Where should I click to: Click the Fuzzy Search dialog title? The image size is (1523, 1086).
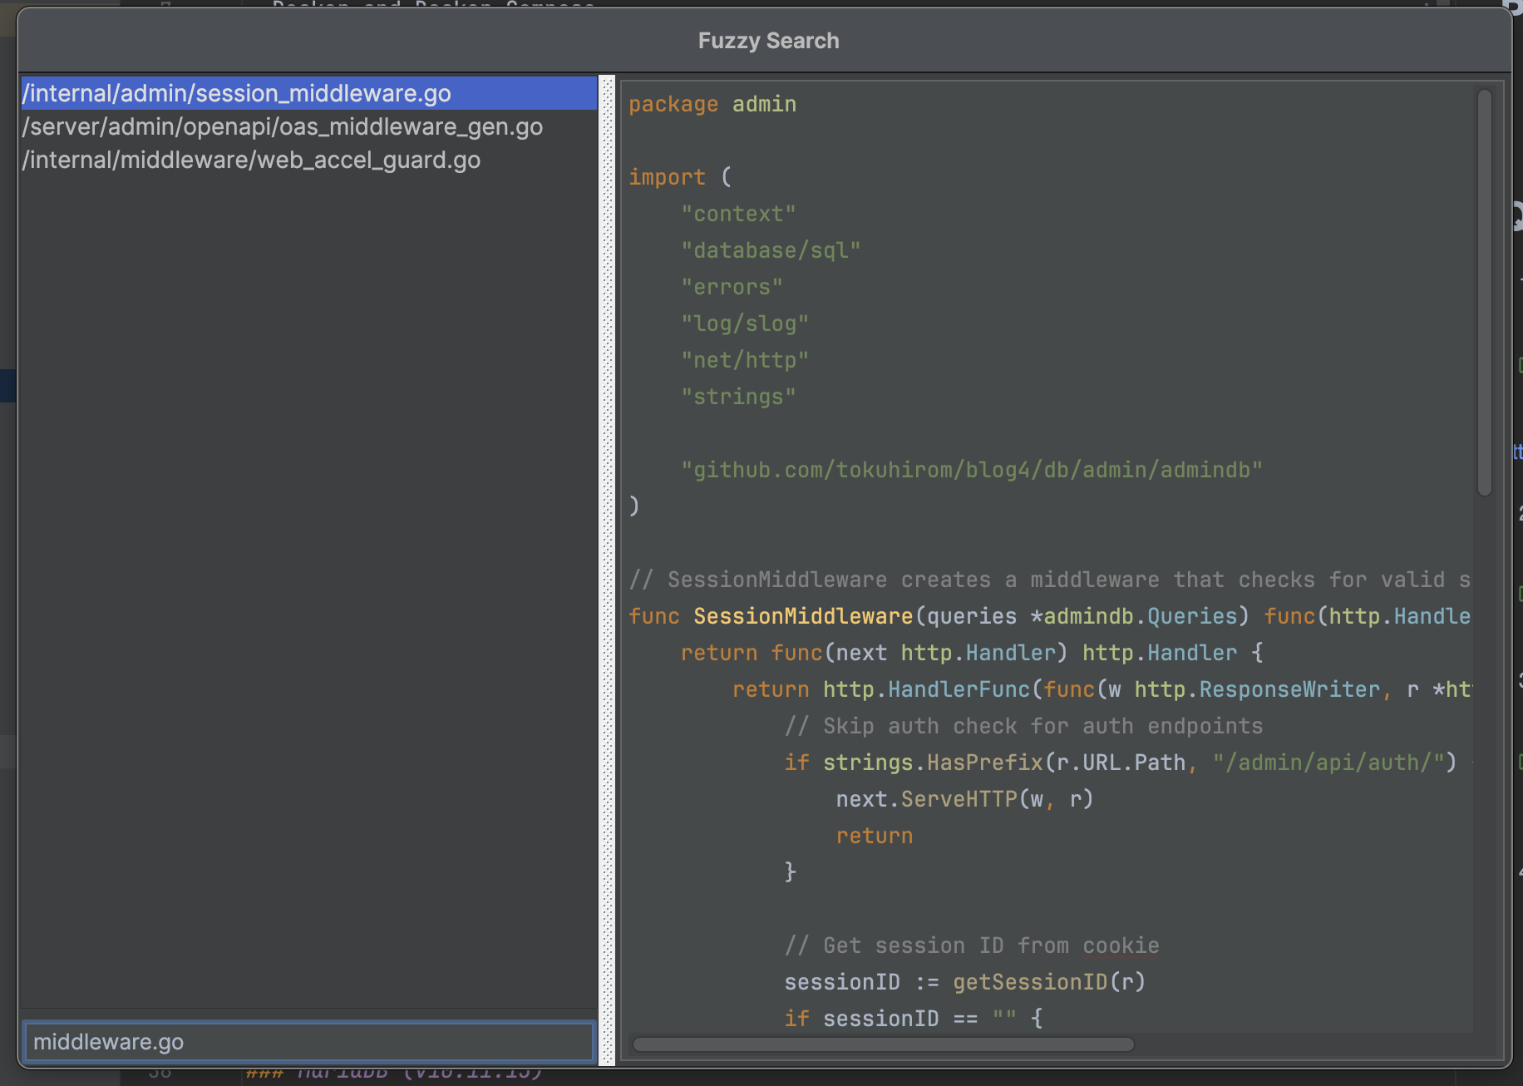768,41
